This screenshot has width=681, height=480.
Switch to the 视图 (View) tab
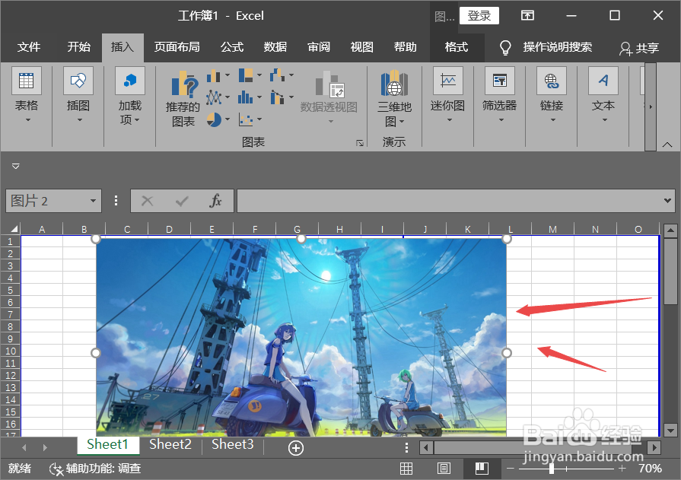point(361,47)
